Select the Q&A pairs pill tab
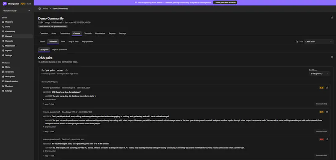Screen dimensions: 336x160 pos(44,50)
